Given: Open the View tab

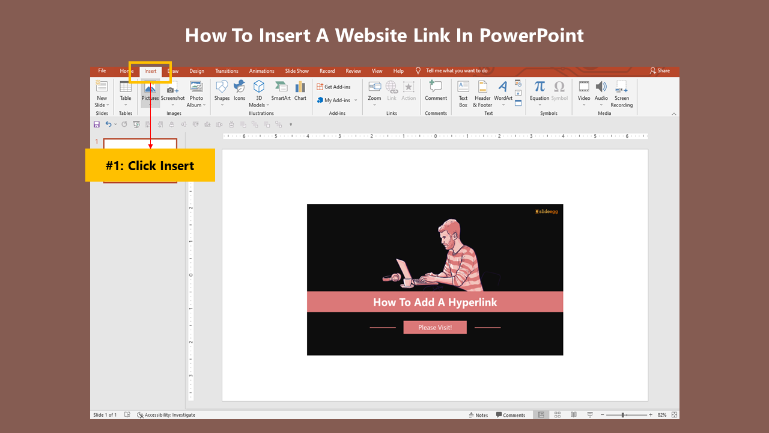Looking at the screenshot, I should point(377,71).
